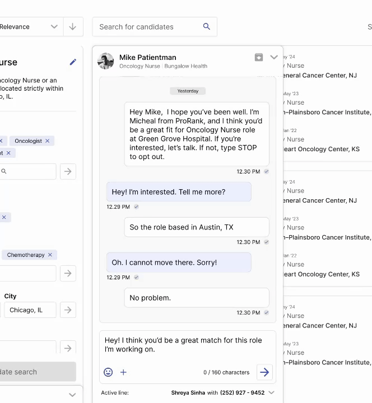
Task: Click Oncology Nurse subtitle under Mike Patientman
Action: coord(139,66)
